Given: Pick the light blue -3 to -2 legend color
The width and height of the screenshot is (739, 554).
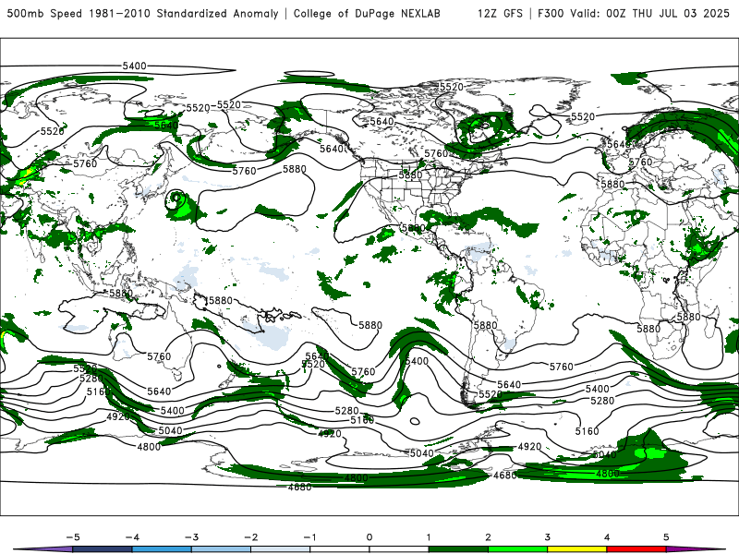Looking at the screenshot, I should point(221,549).
